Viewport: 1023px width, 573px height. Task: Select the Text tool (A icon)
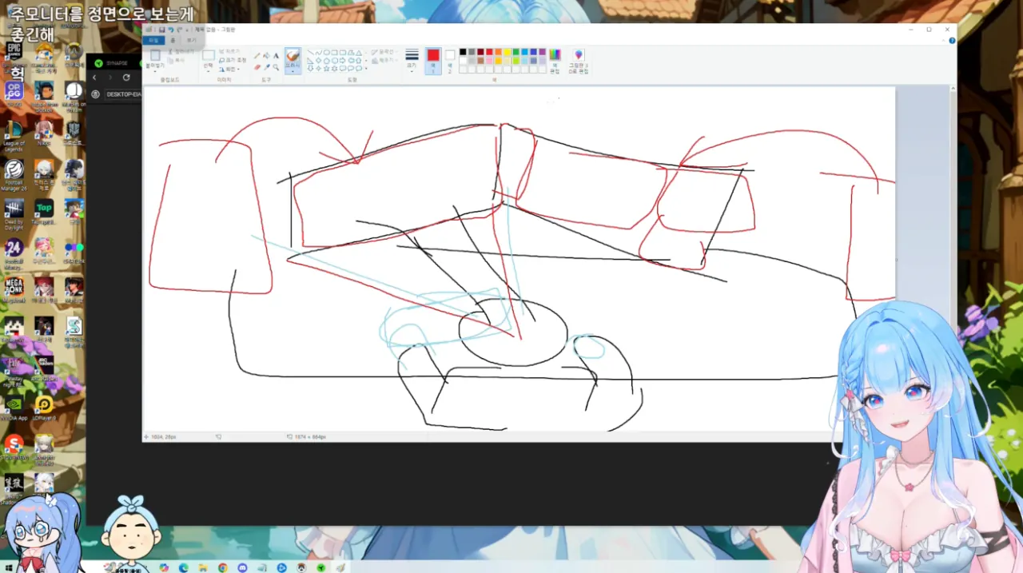(x=277, y=56)
